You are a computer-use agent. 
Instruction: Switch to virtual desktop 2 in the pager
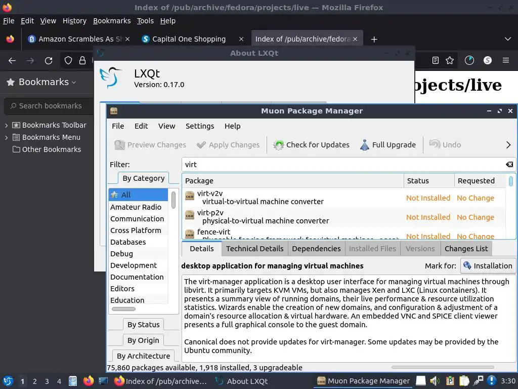35,381
